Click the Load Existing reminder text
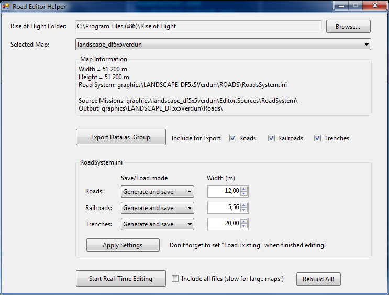The width and height of the screenshot is (389, 295). tap(248, 245)
